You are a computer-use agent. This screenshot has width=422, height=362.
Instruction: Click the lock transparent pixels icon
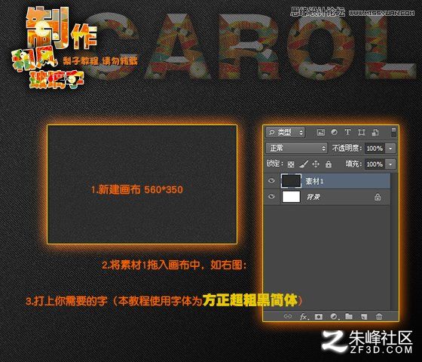pyautogui.click(x=291, y=164)
